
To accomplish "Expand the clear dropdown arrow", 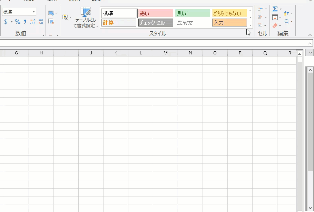I will (x=280, y=25).
